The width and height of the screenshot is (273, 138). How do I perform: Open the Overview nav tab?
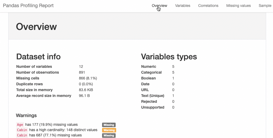159,6
